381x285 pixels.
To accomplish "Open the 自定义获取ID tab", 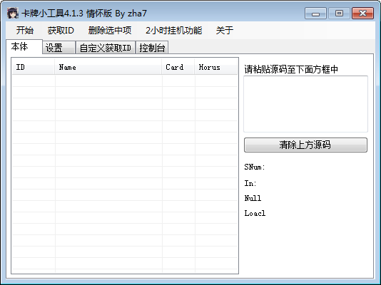I will point(106,48).
